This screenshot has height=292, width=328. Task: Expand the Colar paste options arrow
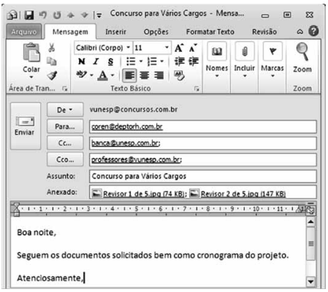31,77
